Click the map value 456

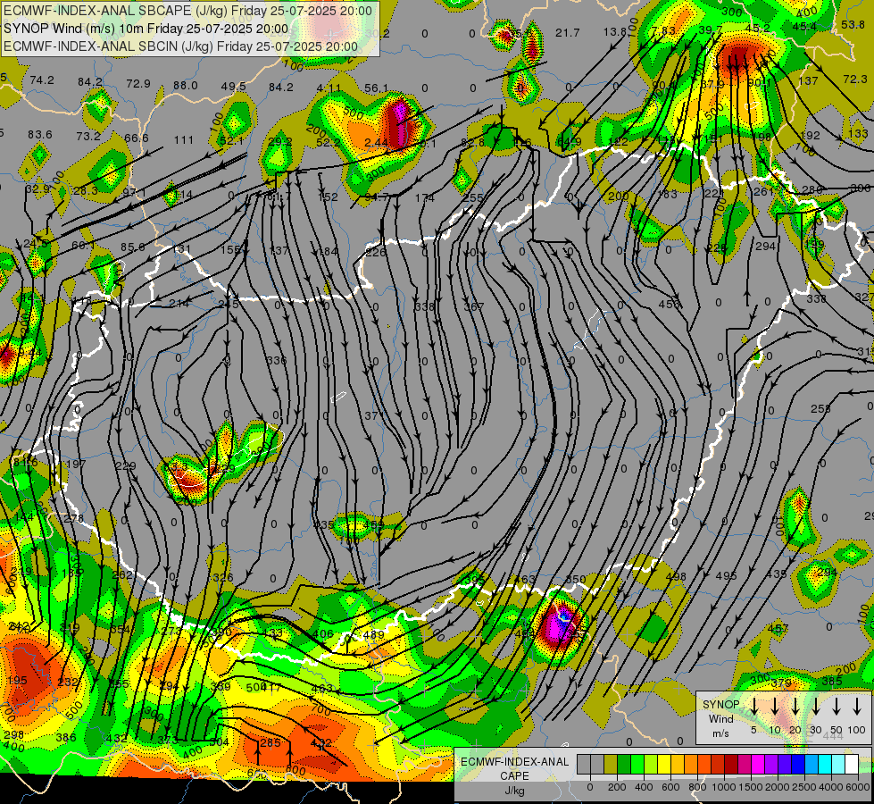pyautogui.click(x=669, y=304)
